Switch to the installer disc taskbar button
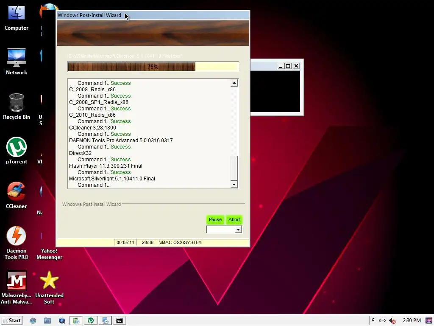434x326 pixels. point(105,321)
